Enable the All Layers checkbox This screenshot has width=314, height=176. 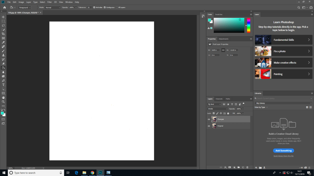pyautogui.click(x=117, y=7)
